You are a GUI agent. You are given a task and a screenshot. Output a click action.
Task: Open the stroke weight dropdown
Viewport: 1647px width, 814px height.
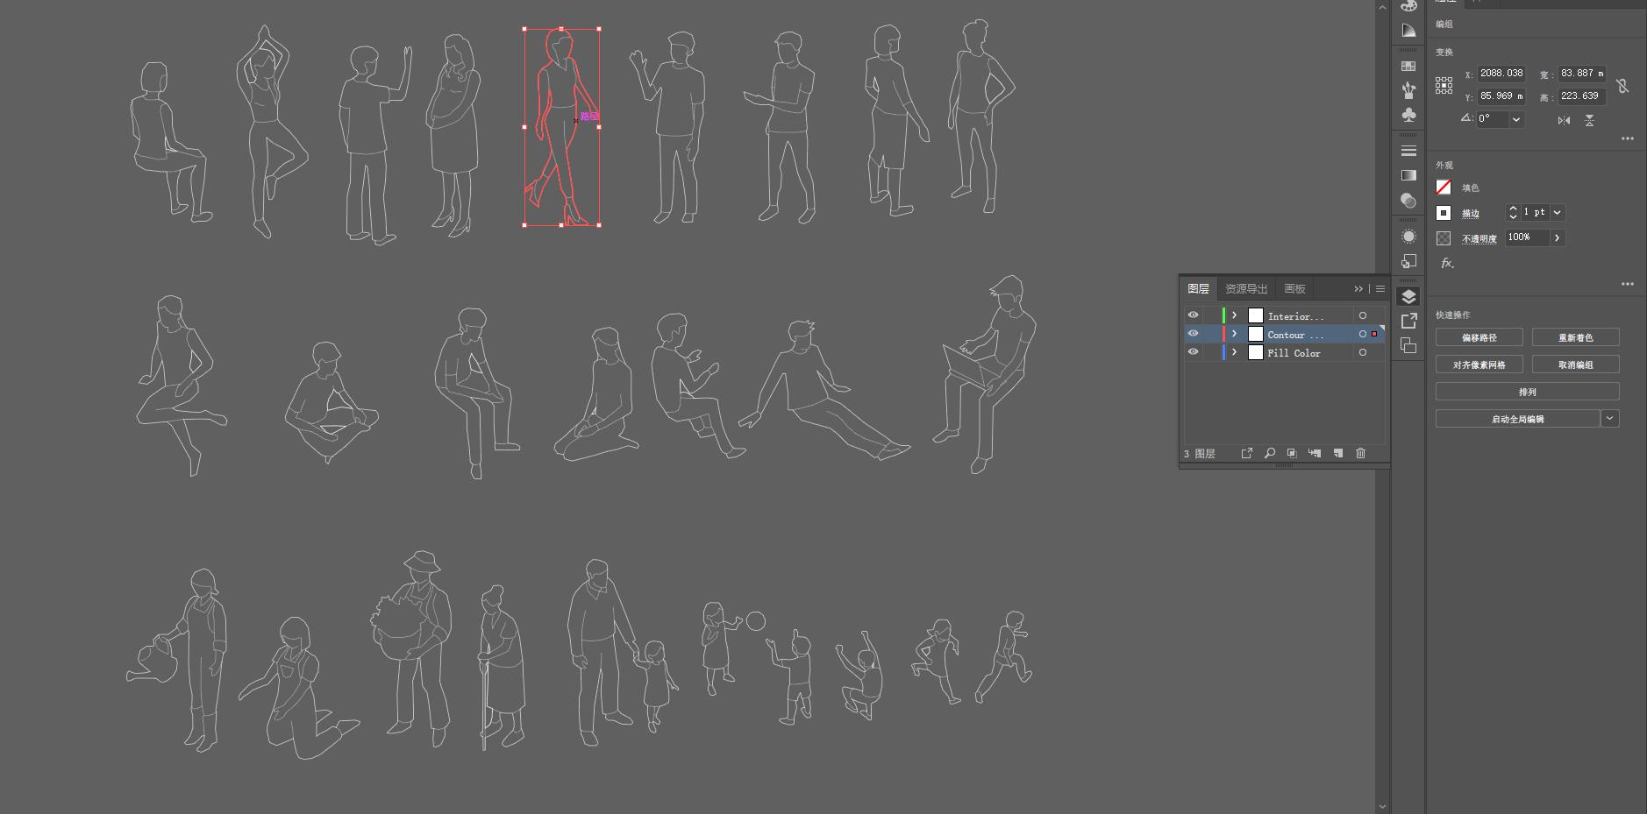(1558, 212)
